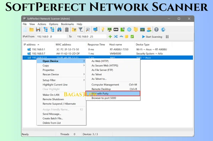Click the MAC address column header

70,44
